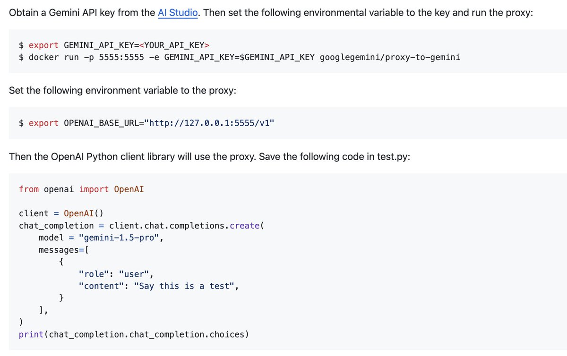The width and height of the screenshot is (567, 356).
Task: Click the -p 5555:5555 port flag
Action: 118,57
